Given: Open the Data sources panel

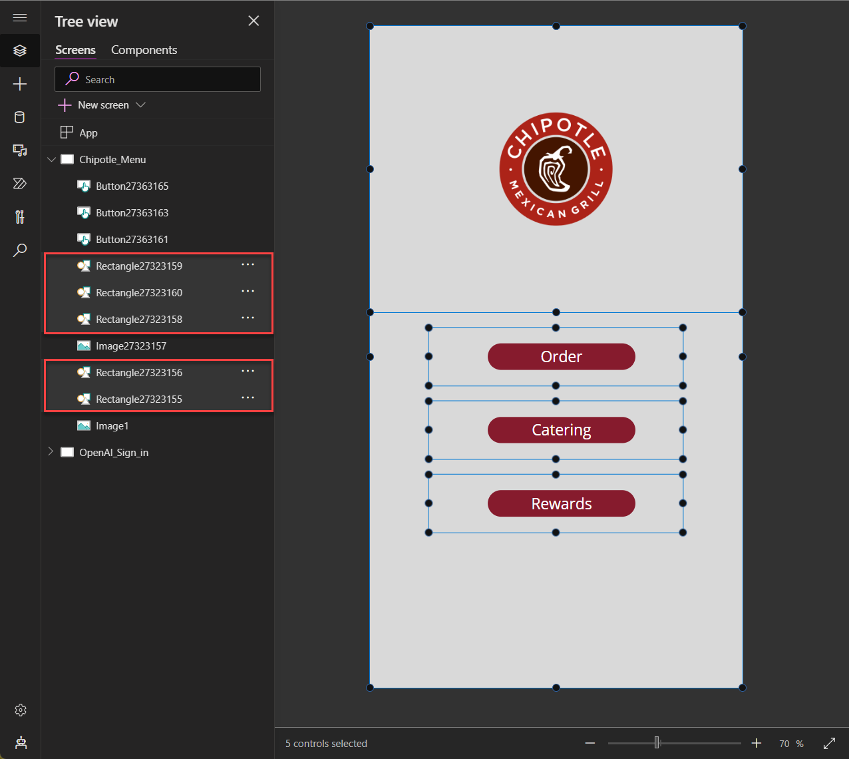Looking at the screenshot, I should coord(20,117).
